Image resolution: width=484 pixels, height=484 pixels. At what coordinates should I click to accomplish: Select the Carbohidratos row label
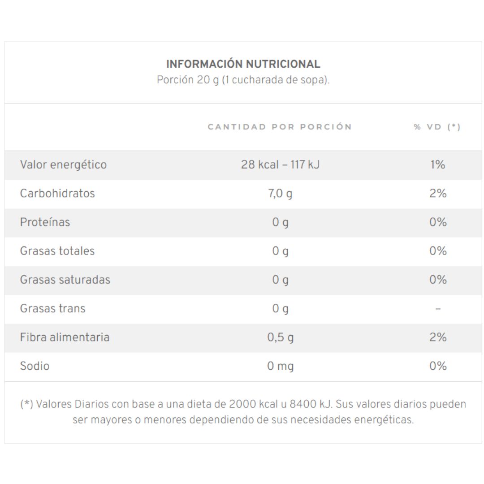[x=57, y=193]
